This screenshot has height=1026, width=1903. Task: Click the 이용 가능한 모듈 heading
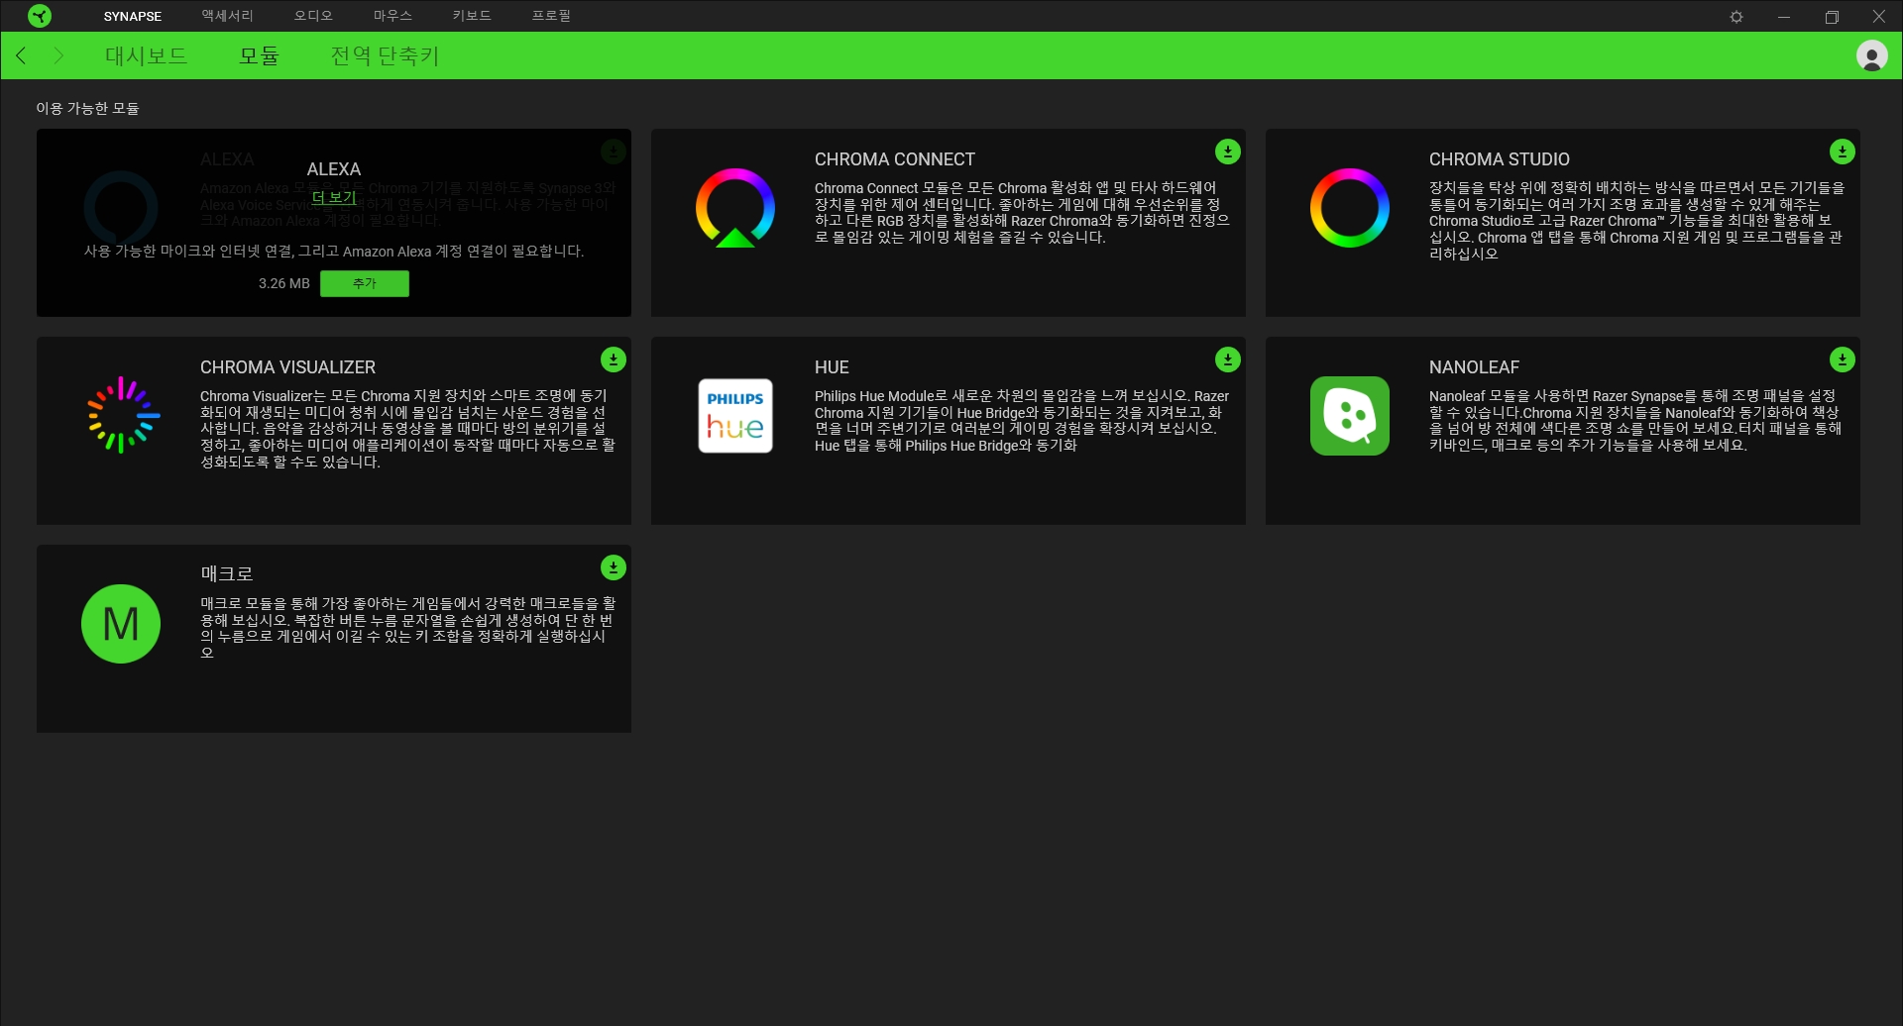pyautogui.click(x=87, y=108)
